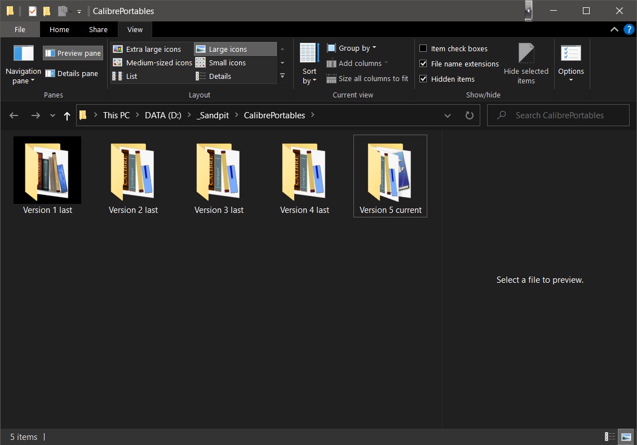Refresh the folder view
Screen dimensions: 637x445
(469, 115)
